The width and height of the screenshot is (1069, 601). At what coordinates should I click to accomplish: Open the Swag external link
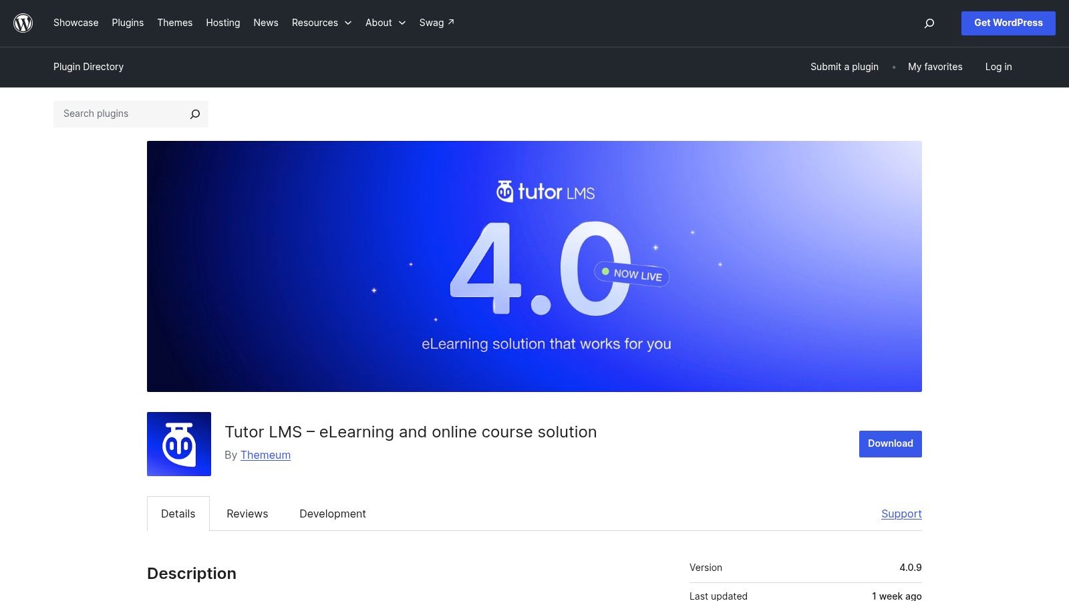point(437,23)
